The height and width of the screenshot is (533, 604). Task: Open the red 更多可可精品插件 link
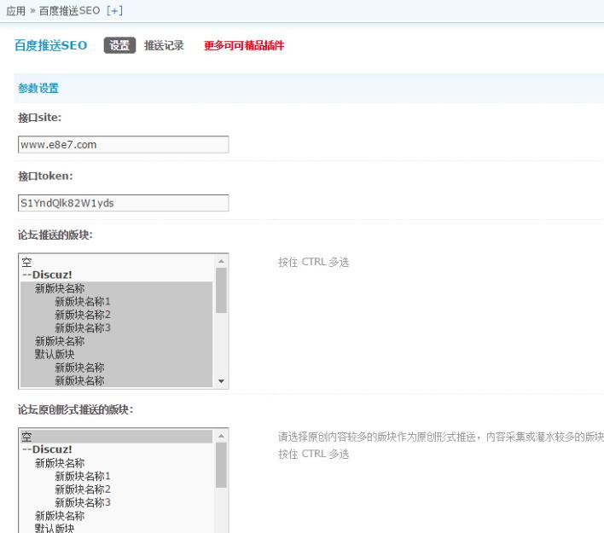click(x=244, y=45)
